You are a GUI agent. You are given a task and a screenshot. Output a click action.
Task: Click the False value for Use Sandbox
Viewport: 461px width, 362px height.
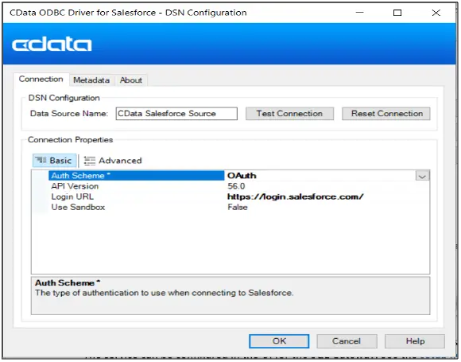coord(238,207)
